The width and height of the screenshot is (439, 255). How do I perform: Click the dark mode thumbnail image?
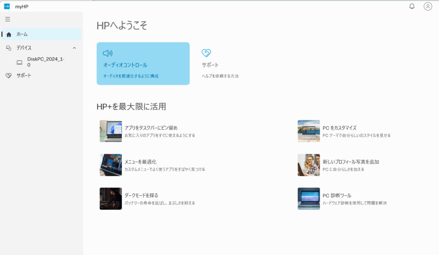[x=111, y=199]
